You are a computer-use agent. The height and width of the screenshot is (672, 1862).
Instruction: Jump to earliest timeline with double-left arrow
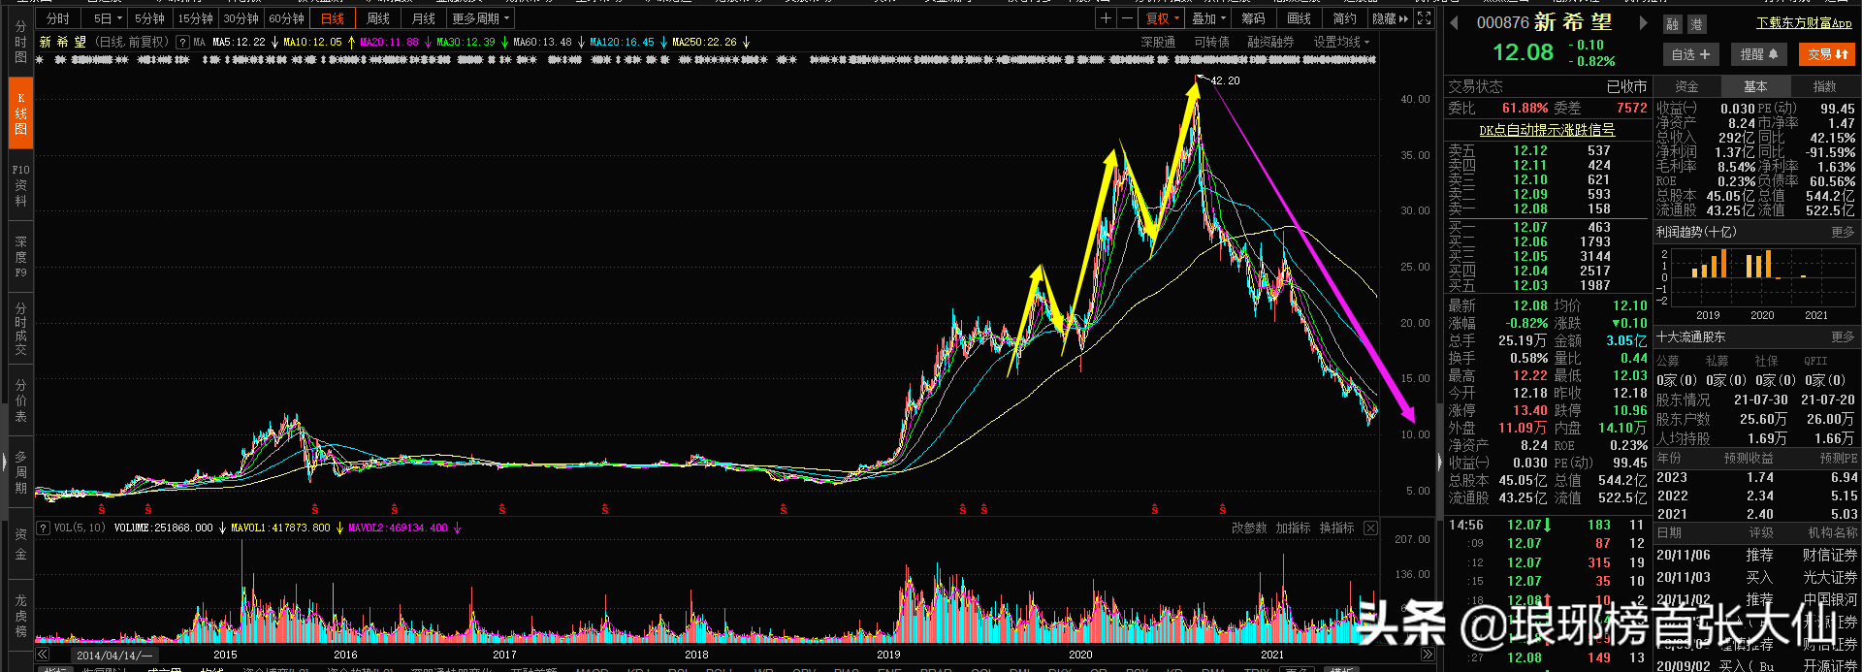pos(42,655)
